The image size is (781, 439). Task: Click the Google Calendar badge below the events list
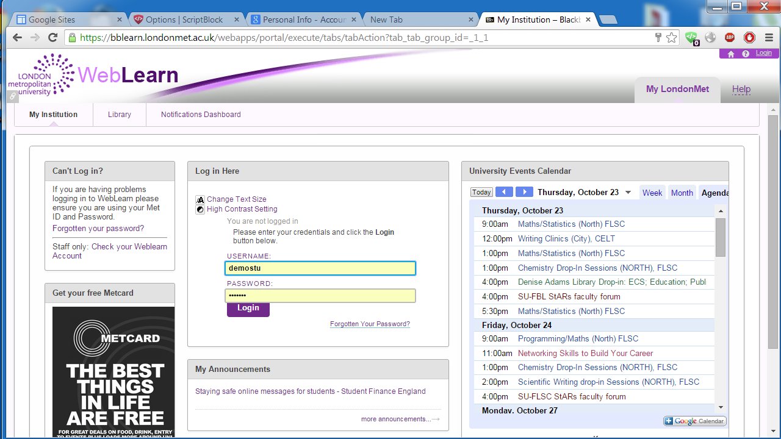[x=694, y=421]
